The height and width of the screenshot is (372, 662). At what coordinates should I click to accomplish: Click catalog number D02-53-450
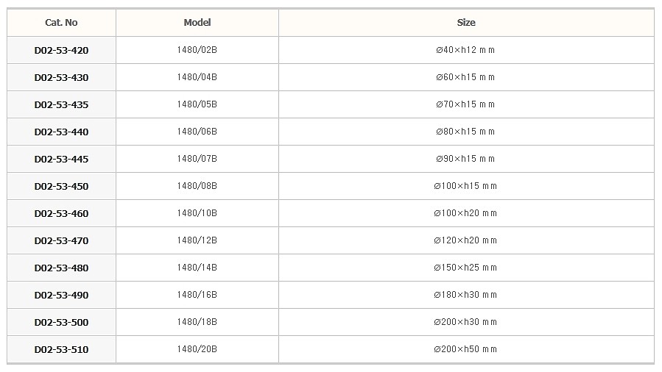(61, 186)
